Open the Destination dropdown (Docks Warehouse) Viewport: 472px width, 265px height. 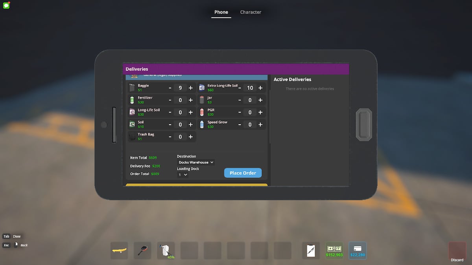coord(195,162)
